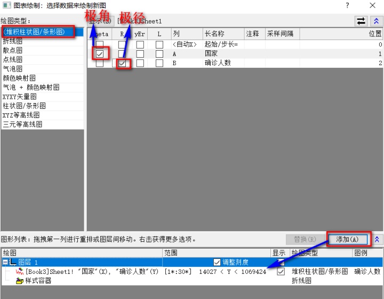Collapse plot list panel chevron beside 添加
The height and width of the screenshot is (299, 384).
377,239
